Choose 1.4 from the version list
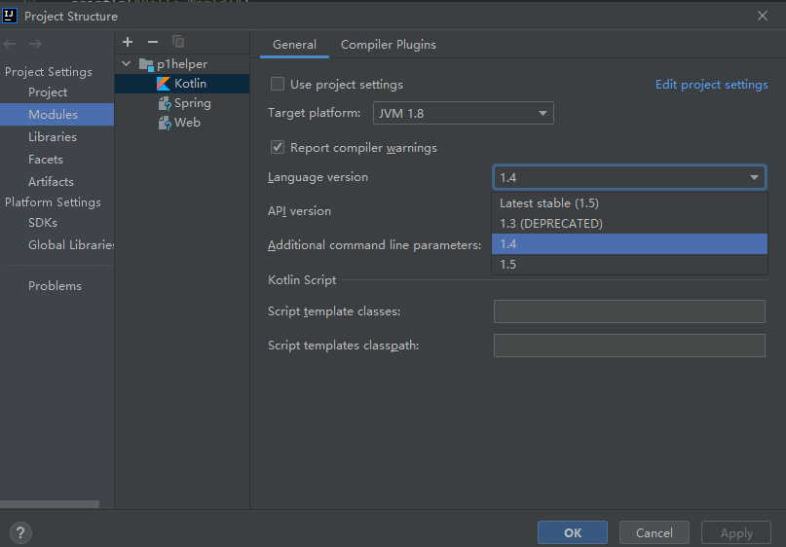 (x=629, y=244)
